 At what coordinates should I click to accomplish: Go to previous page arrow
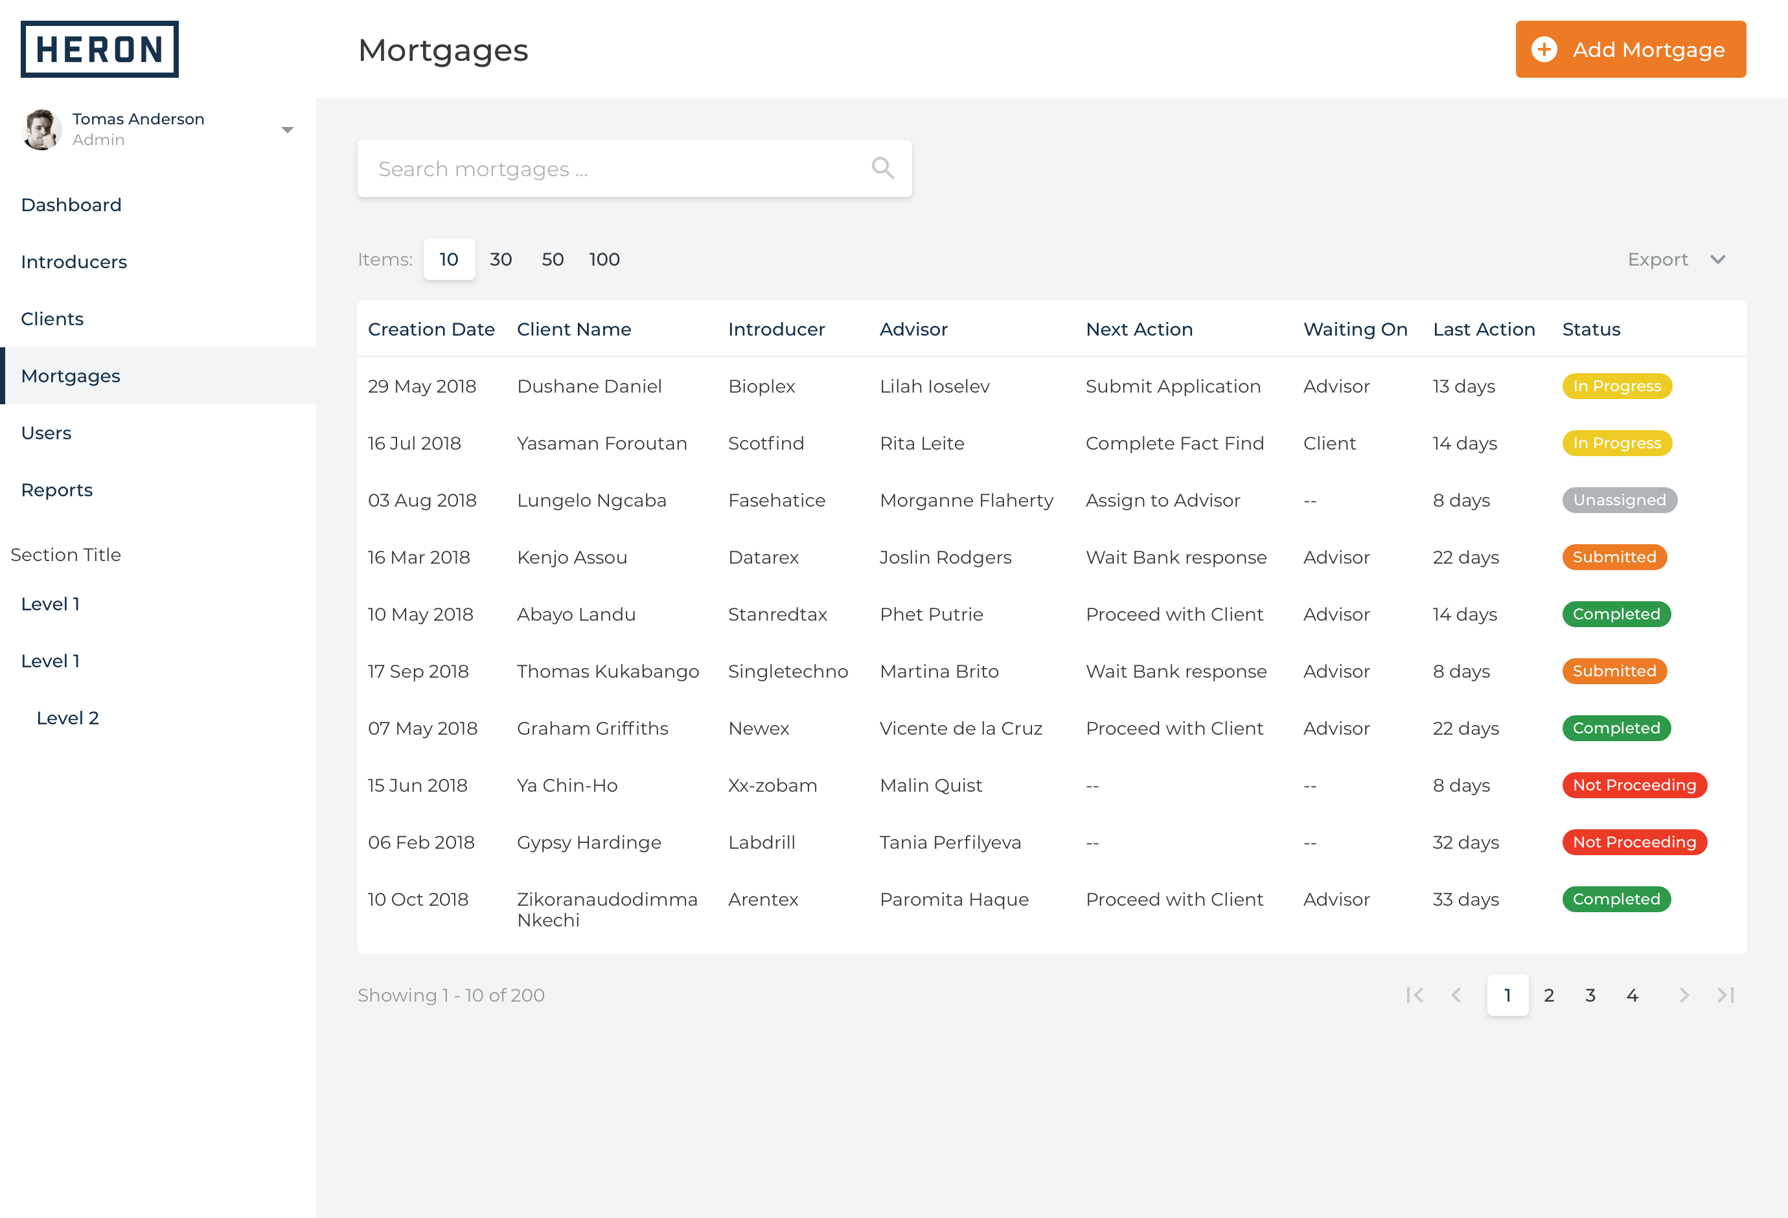[x=1456, y=995]
